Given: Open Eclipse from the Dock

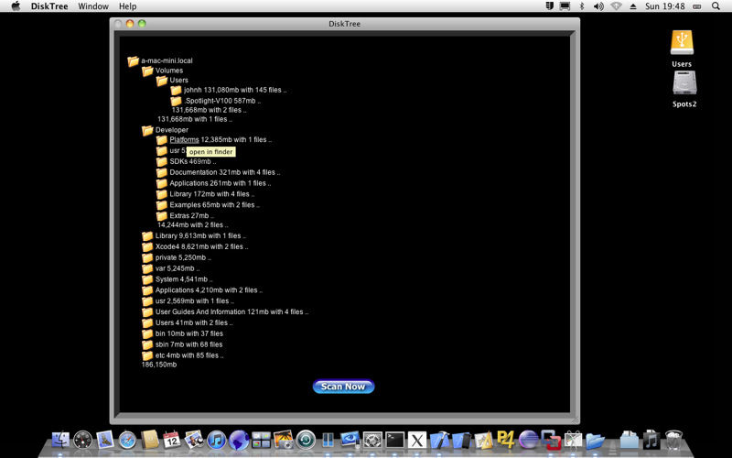Looking at the screenshot, I should pos(529,440).
